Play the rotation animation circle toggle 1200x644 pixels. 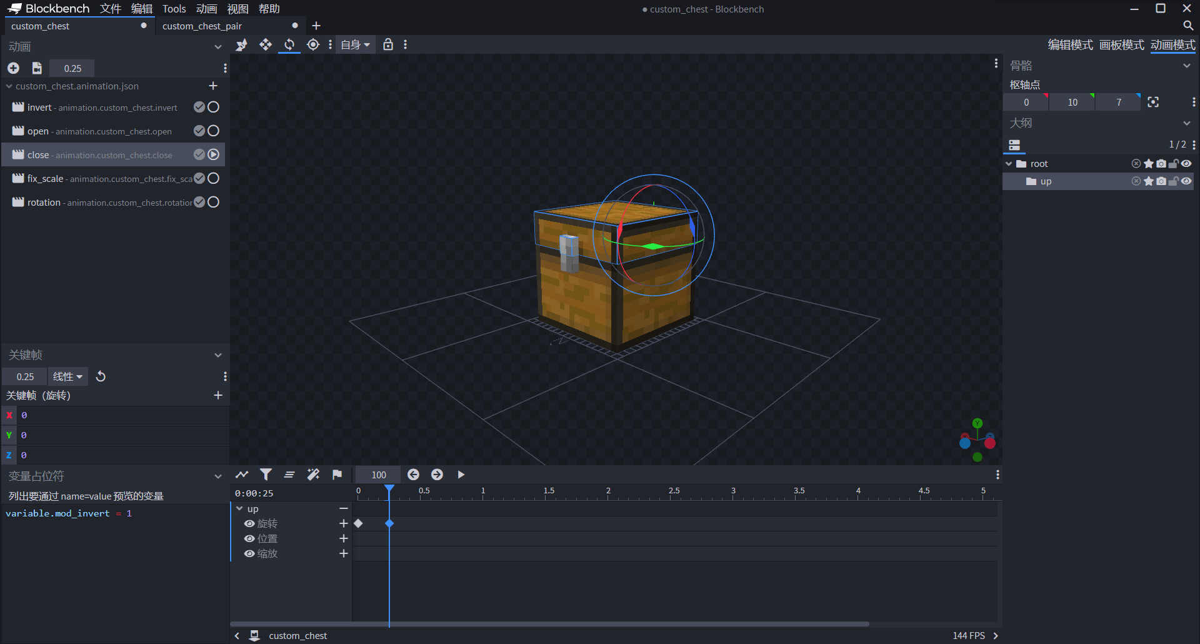click(213, 202)
